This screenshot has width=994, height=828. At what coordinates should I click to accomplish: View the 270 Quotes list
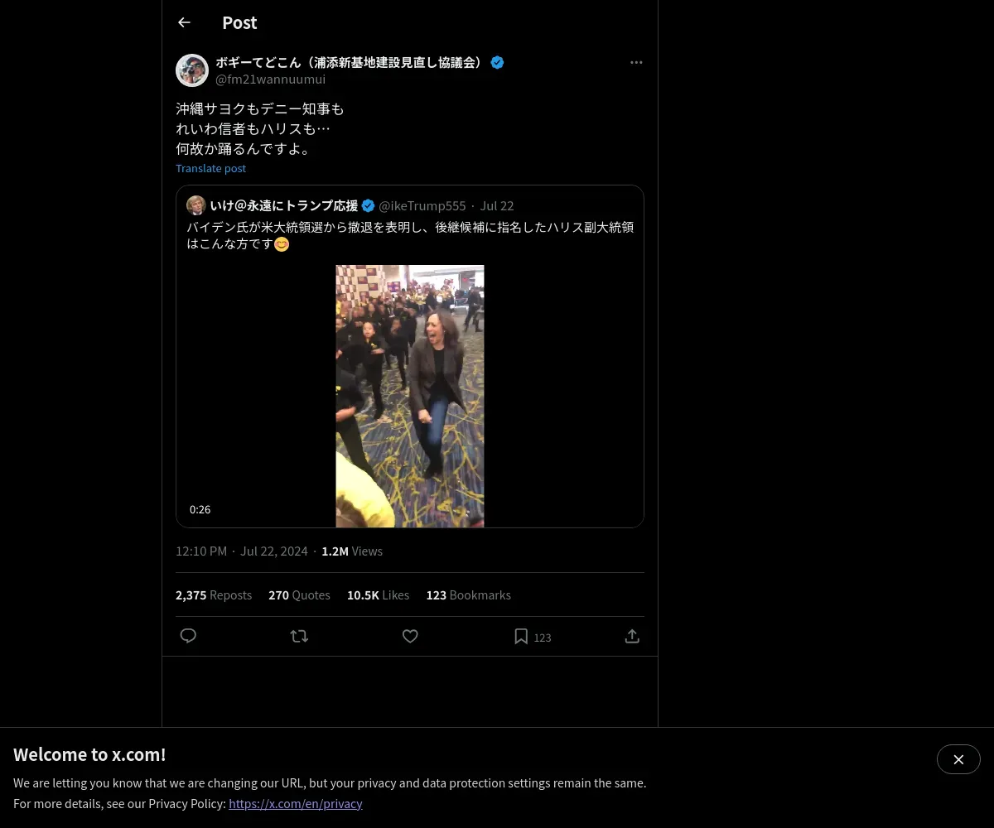point(299,595)
